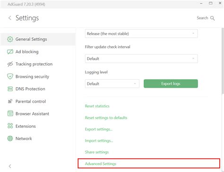Screen dimensions: 224x172
Task: Close the AdGuard window
Action: [220, 3]
